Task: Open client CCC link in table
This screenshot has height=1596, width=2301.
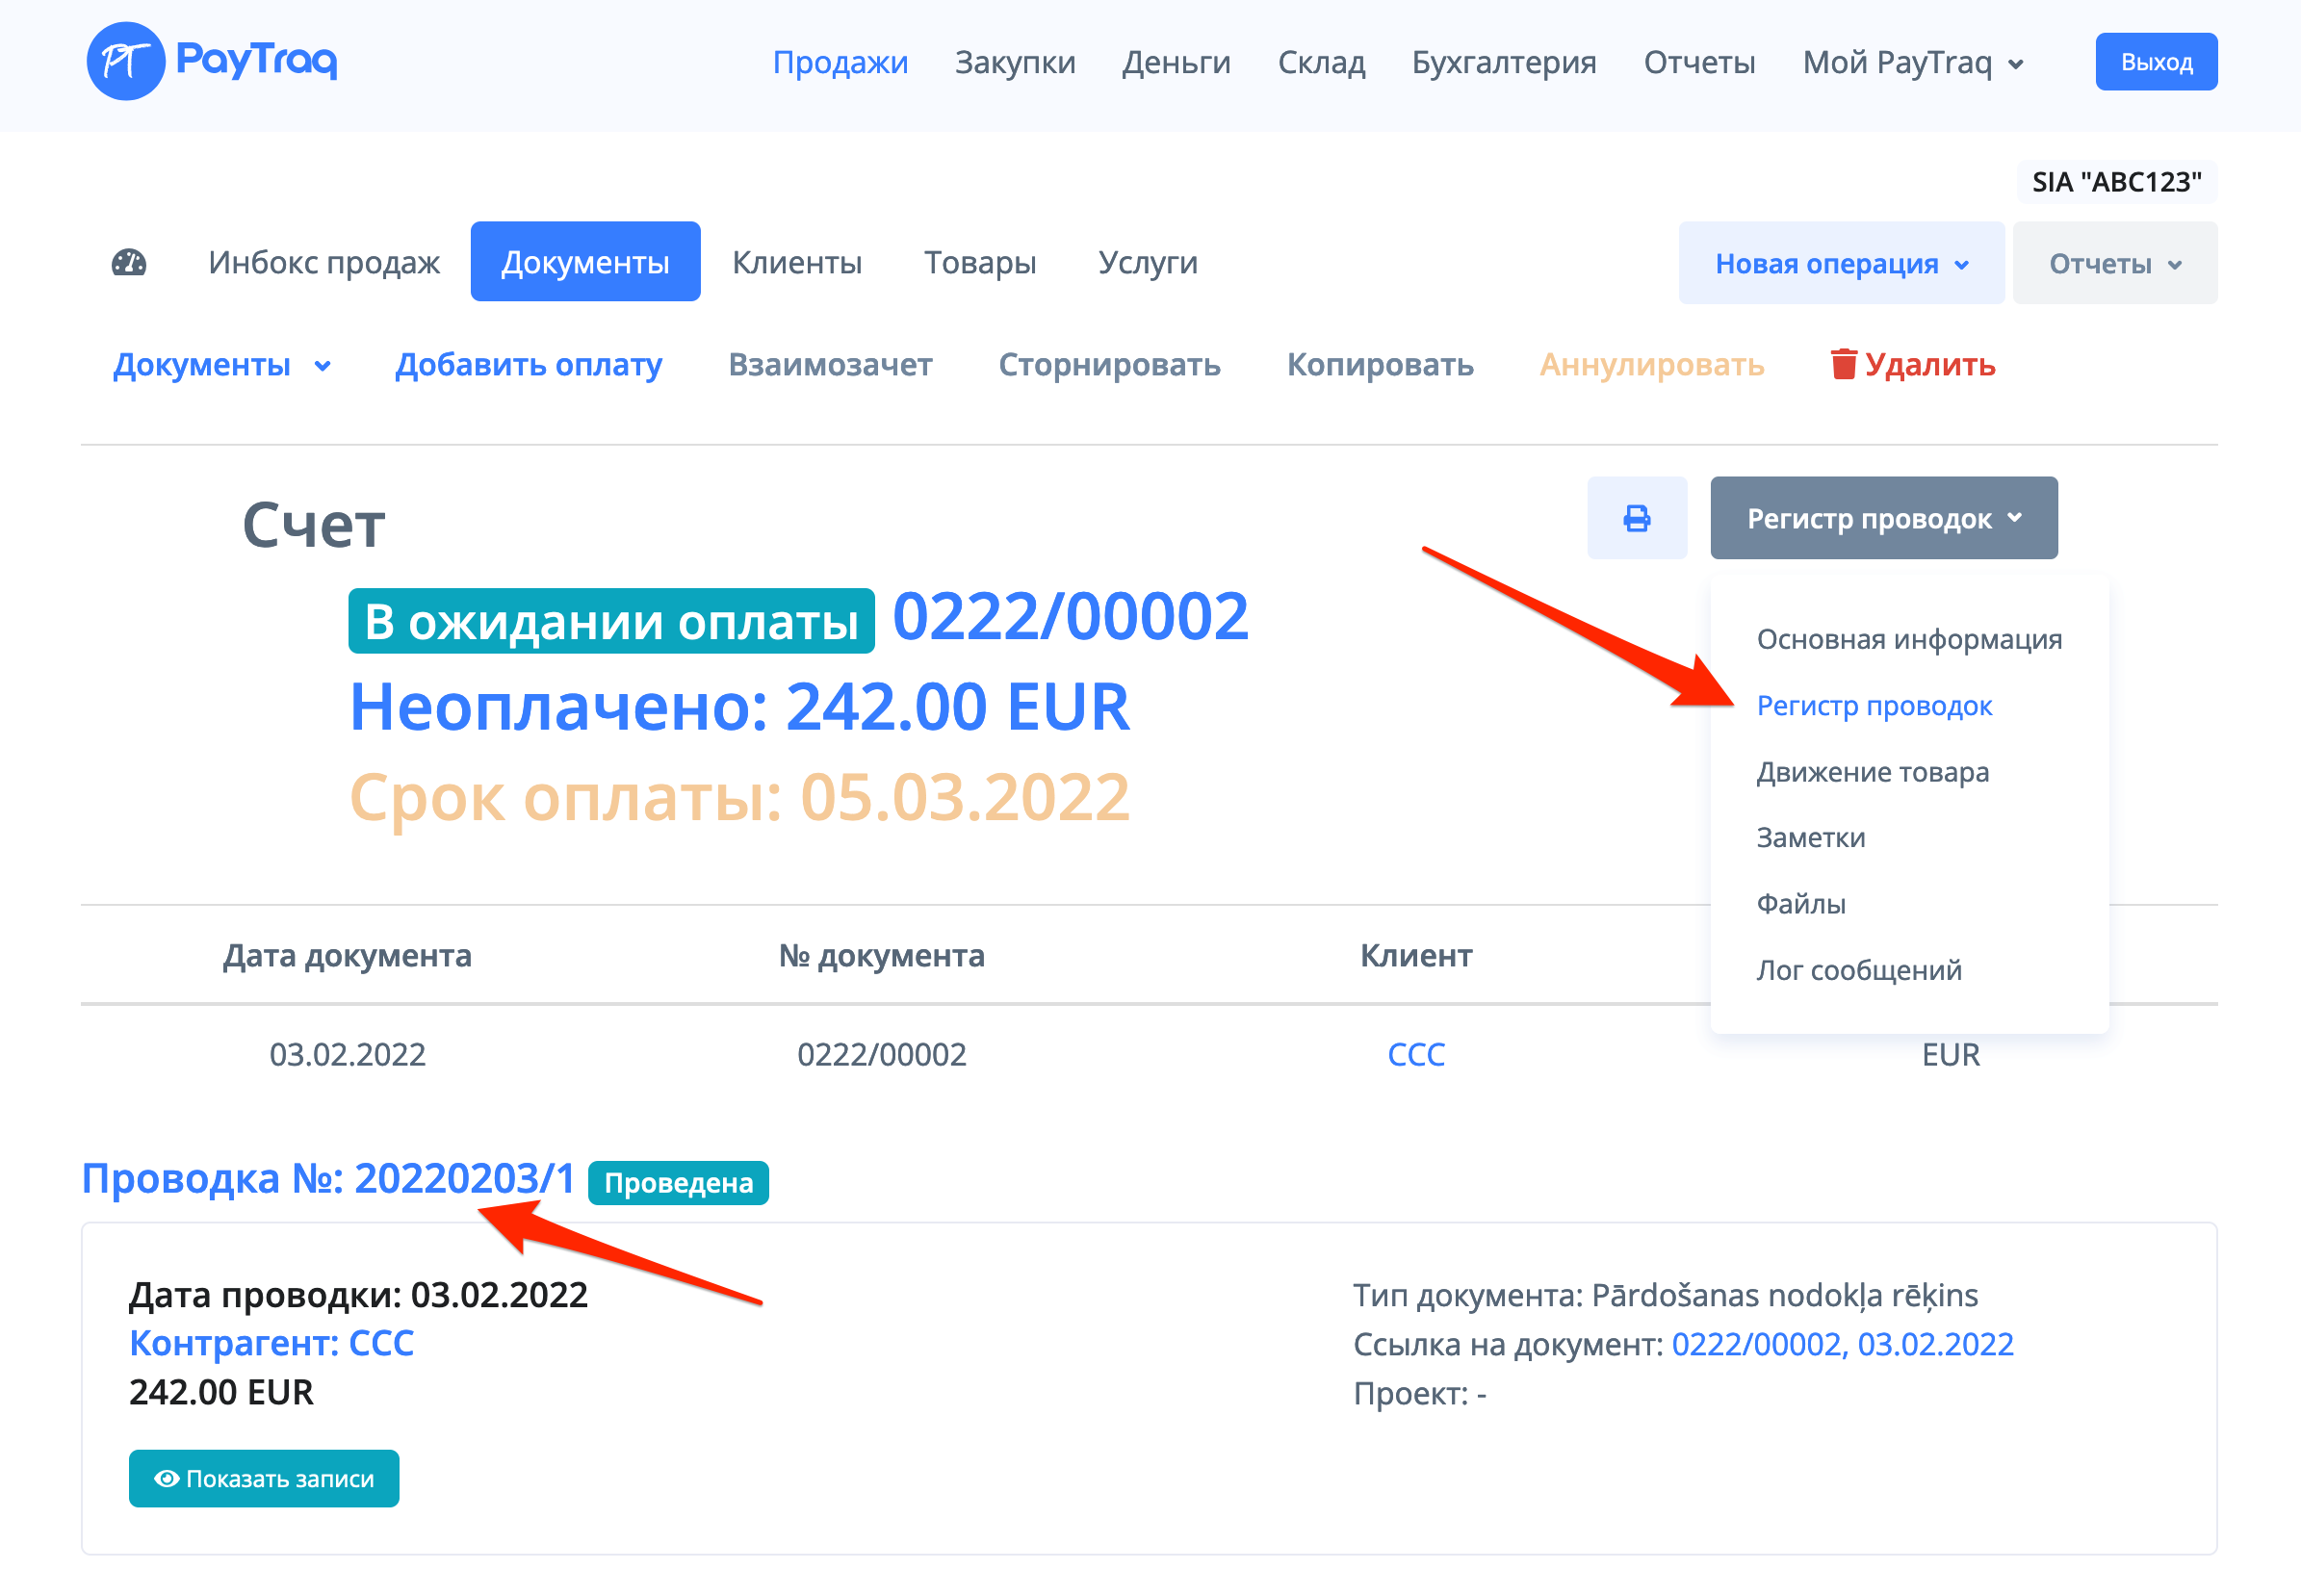Action: 1415,1054
